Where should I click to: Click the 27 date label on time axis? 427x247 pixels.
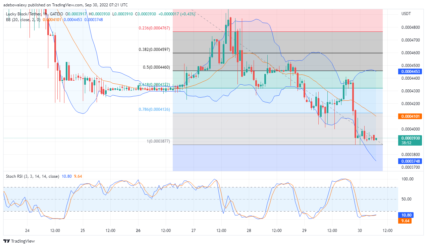(x=194, y=231)
